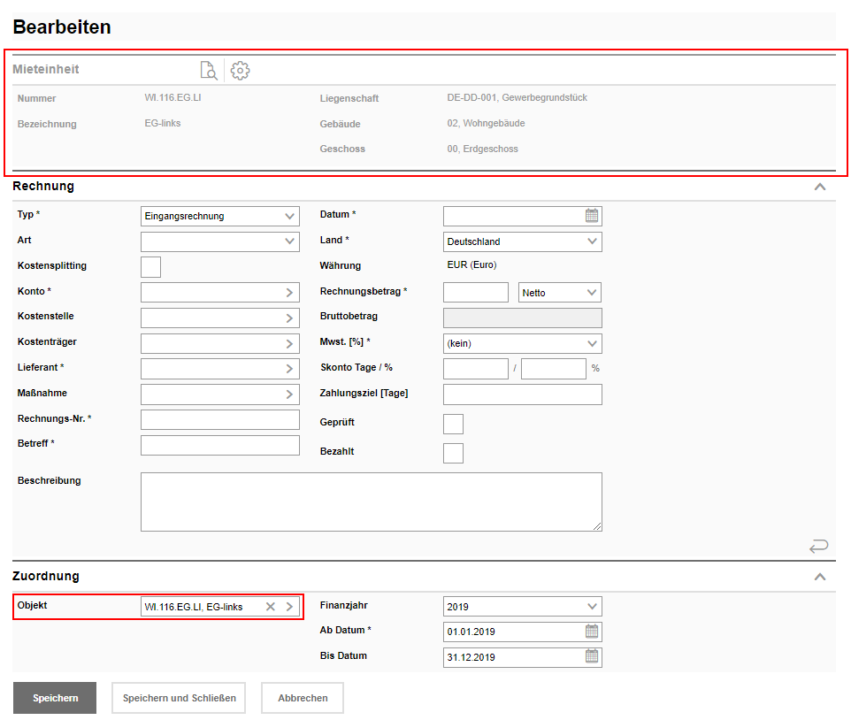Screen dimensions: 851x720
Task: Click the Abbrechen button
Action: (303, 698)
